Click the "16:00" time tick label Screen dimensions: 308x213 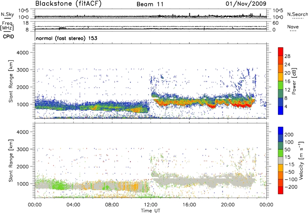189,205
